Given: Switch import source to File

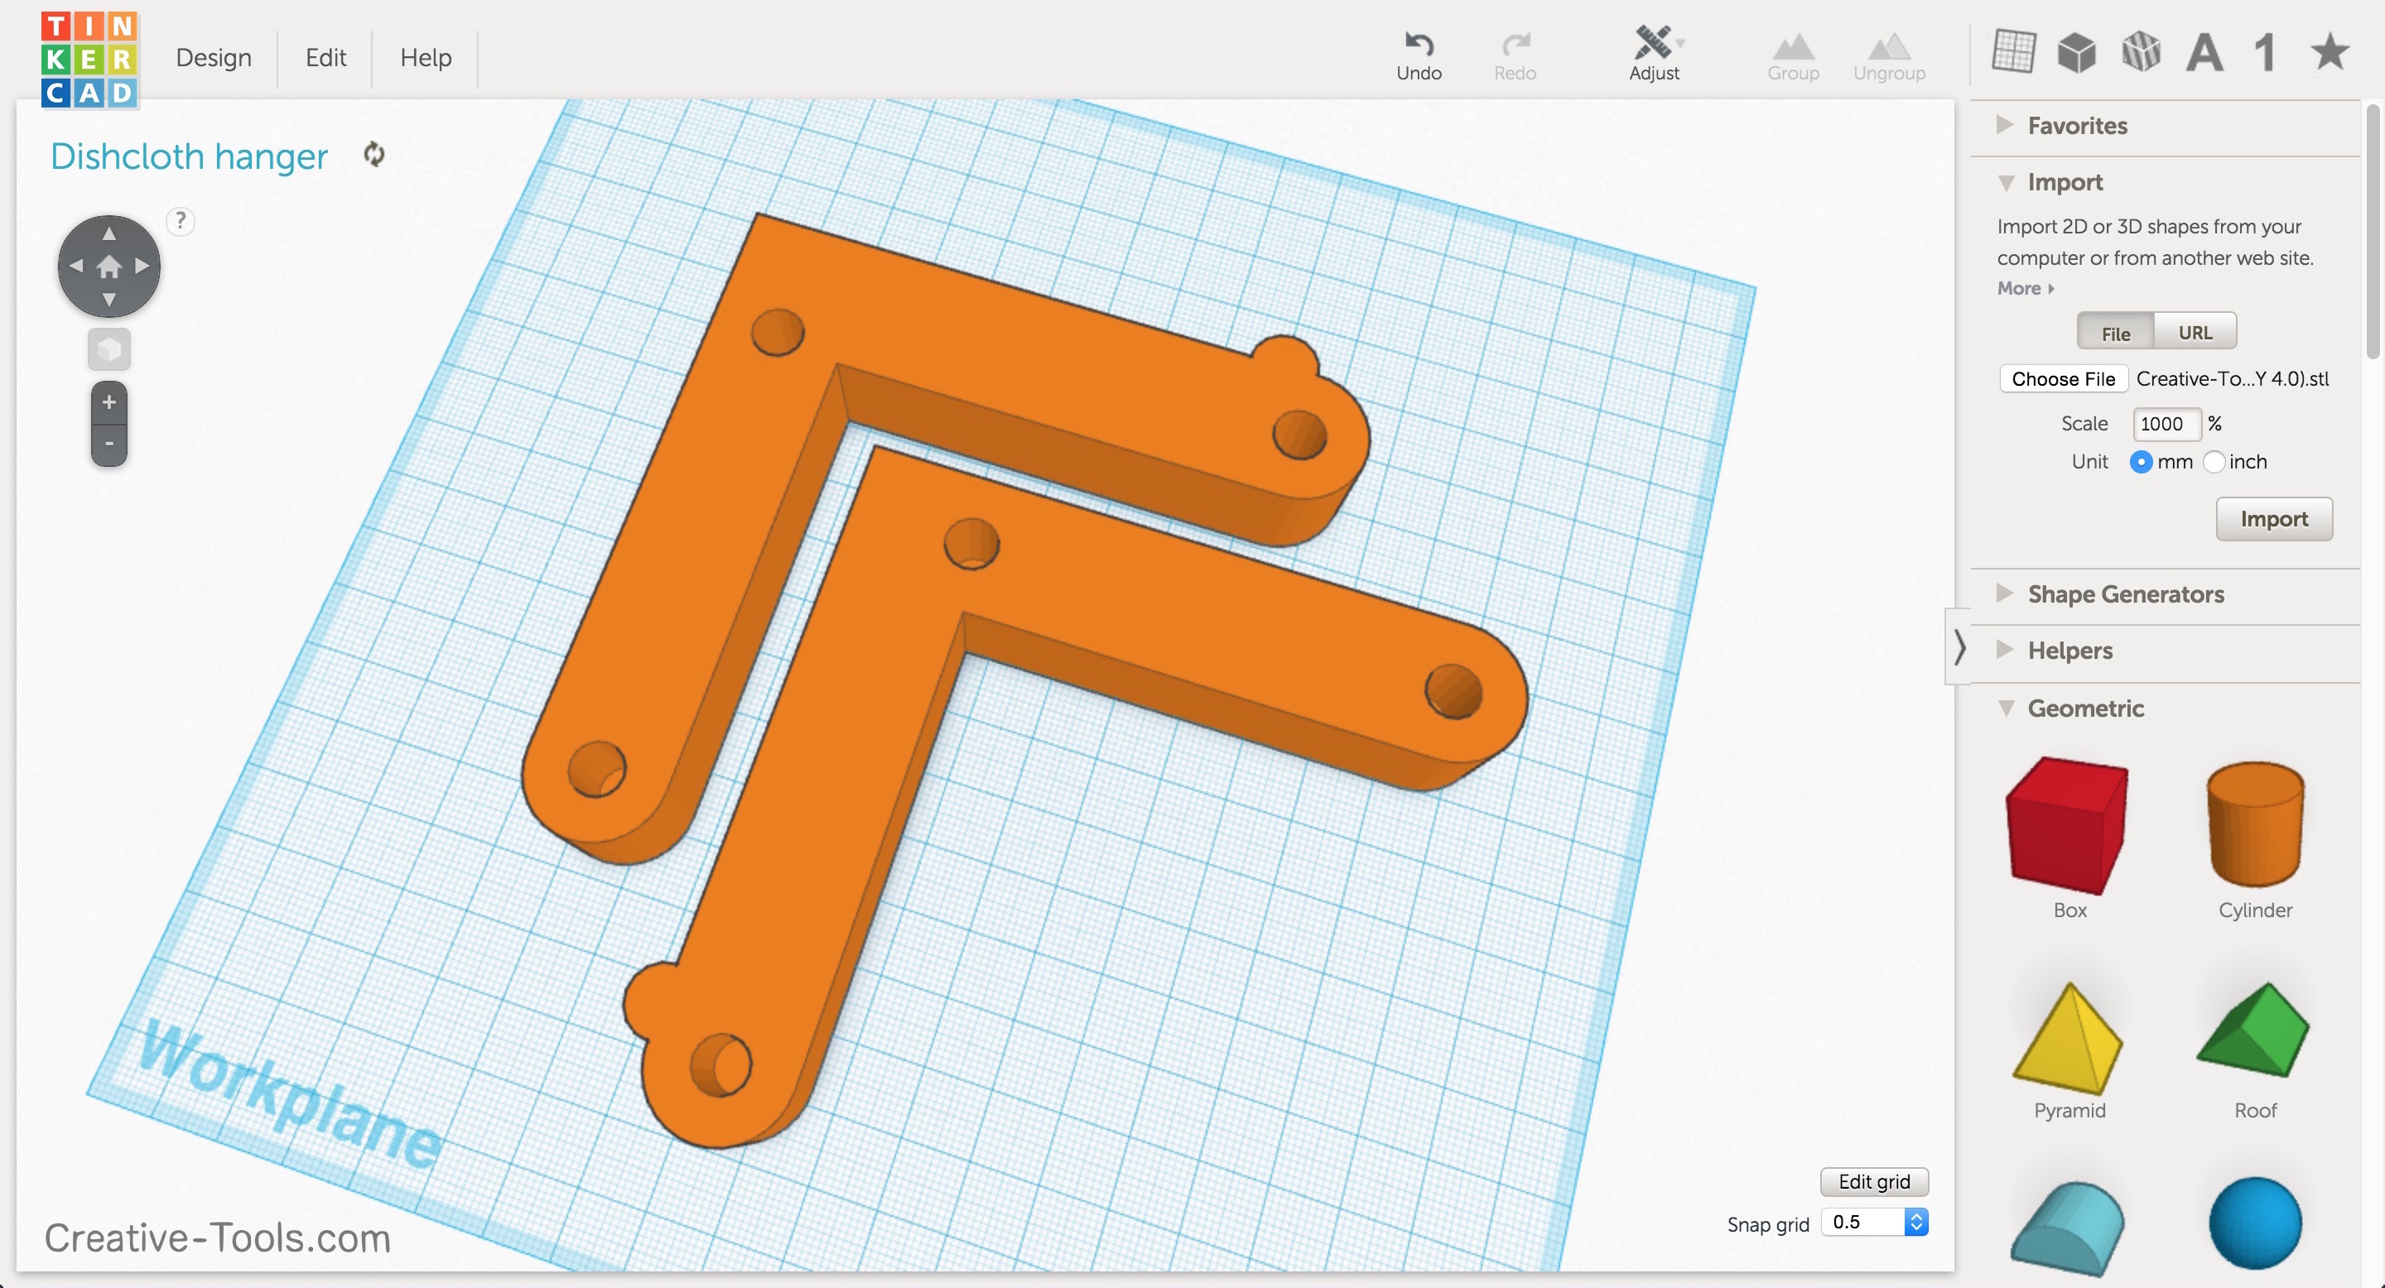Looking at the screenshot, I should 2116,331.
